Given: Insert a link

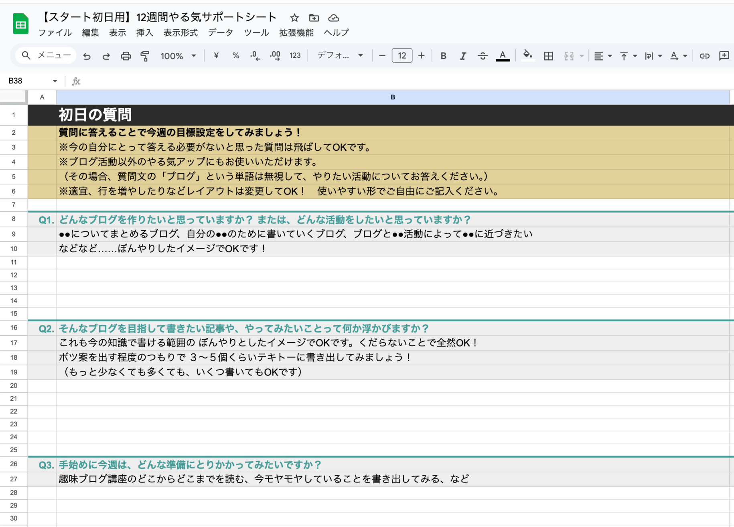Looking at the screenshot, I should pos(704,56).
